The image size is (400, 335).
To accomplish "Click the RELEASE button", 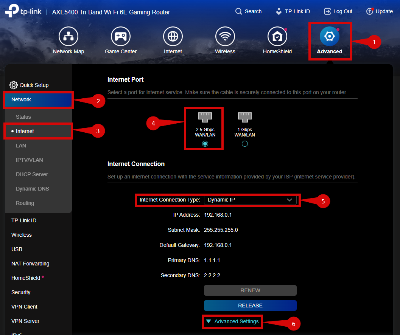I will point(250,306).
